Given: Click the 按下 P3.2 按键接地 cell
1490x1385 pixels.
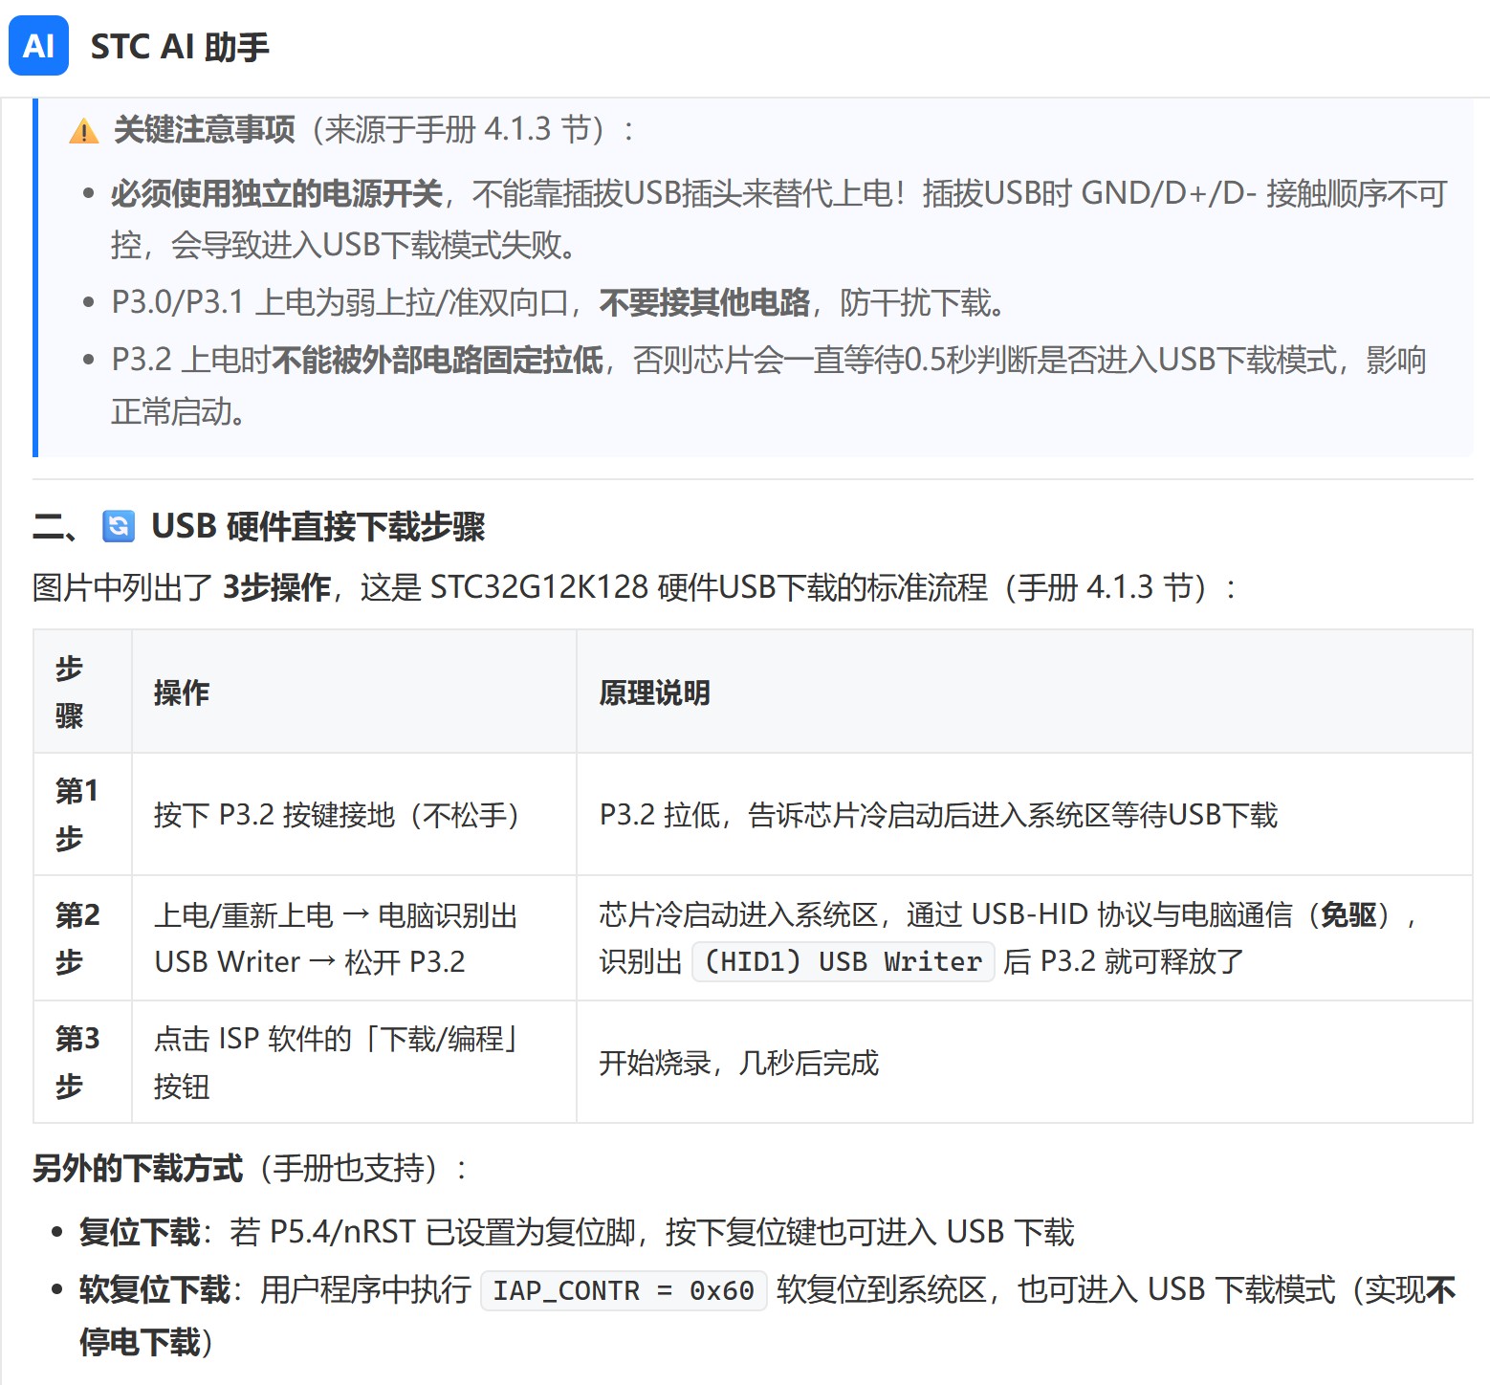Looking at the screenshot, I should (x=354, y=814).
